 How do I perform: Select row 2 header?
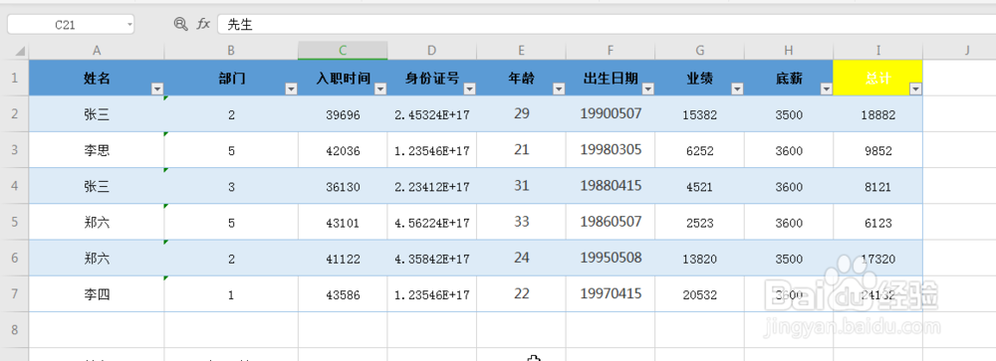tap(15, 114)
